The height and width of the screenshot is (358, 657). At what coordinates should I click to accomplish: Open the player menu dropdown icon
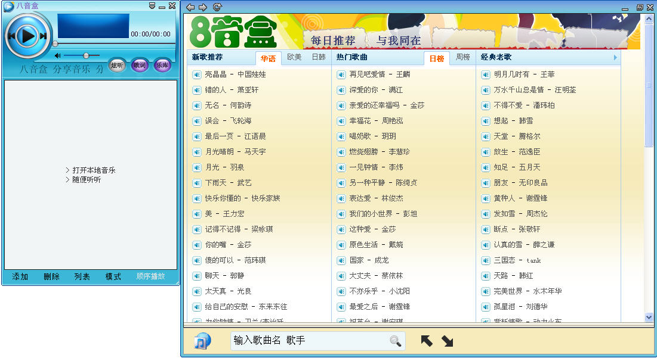pyautogui.click(x=152, y=6)
